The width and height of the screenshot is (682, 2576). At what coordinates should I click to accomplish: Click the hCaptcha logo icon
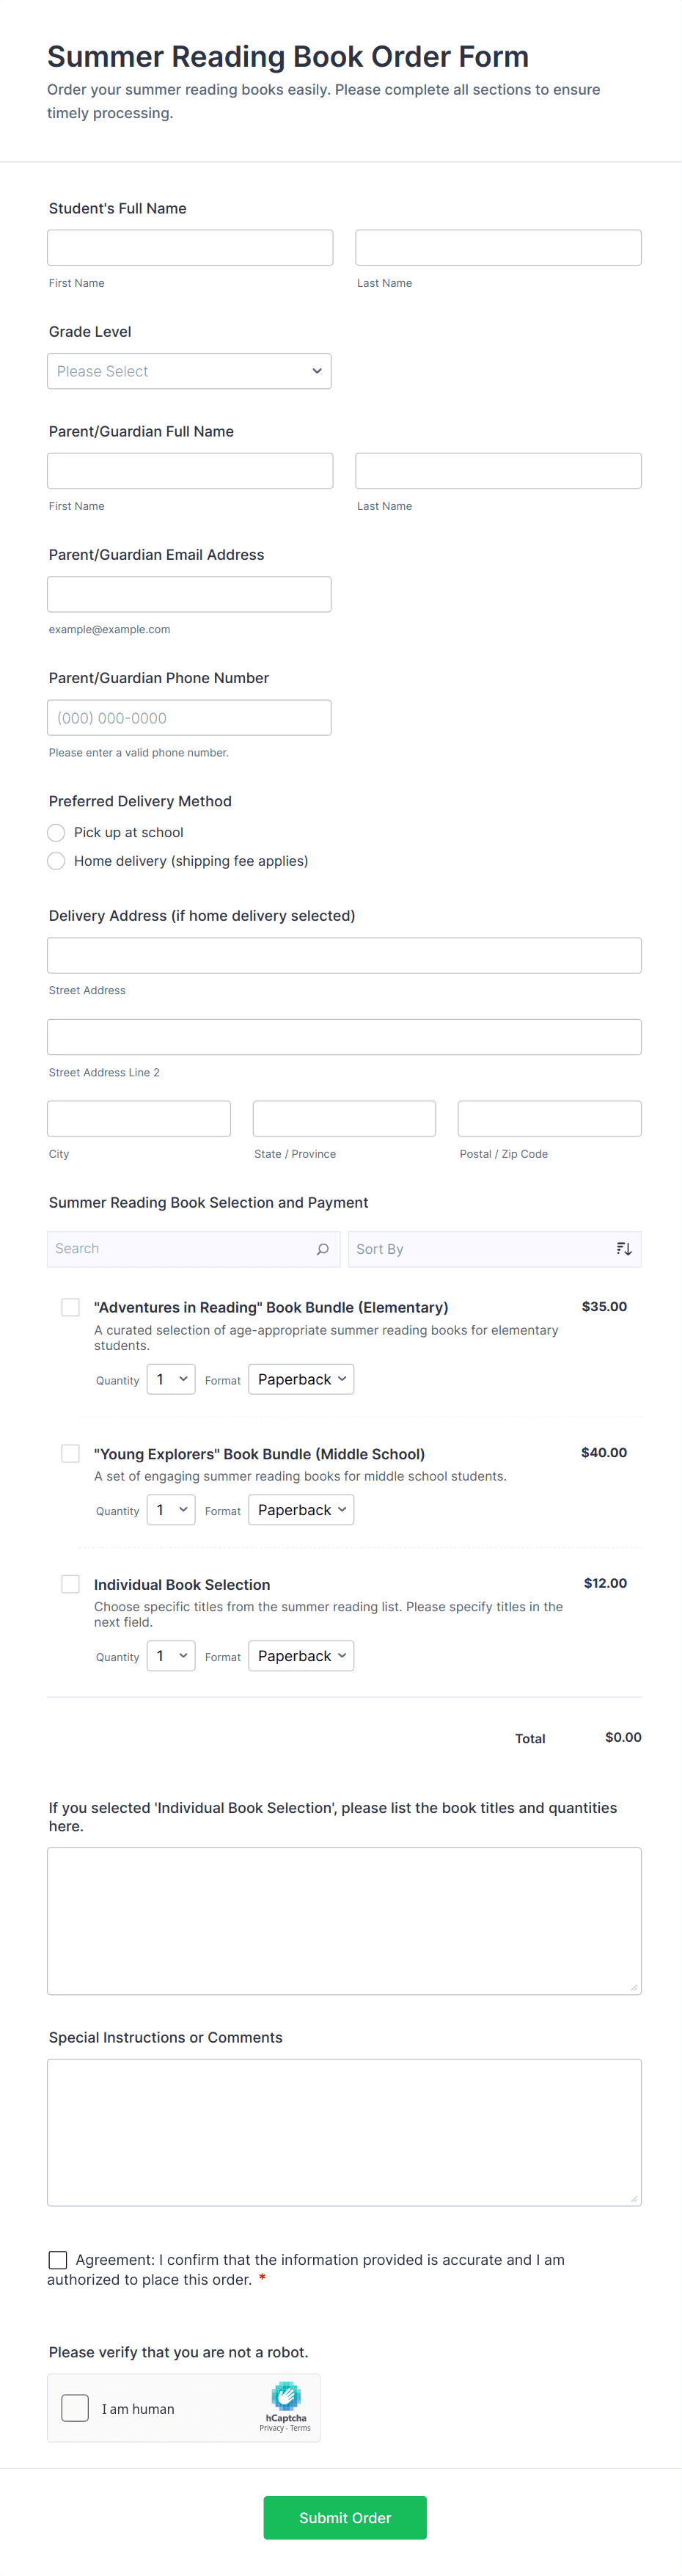tap(286, 2395)
